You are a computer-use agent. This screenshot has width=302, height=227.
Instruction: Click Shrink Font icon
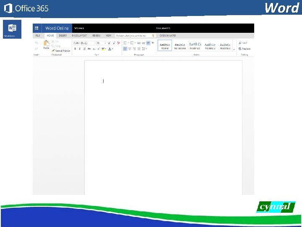[x=114, y=43]
